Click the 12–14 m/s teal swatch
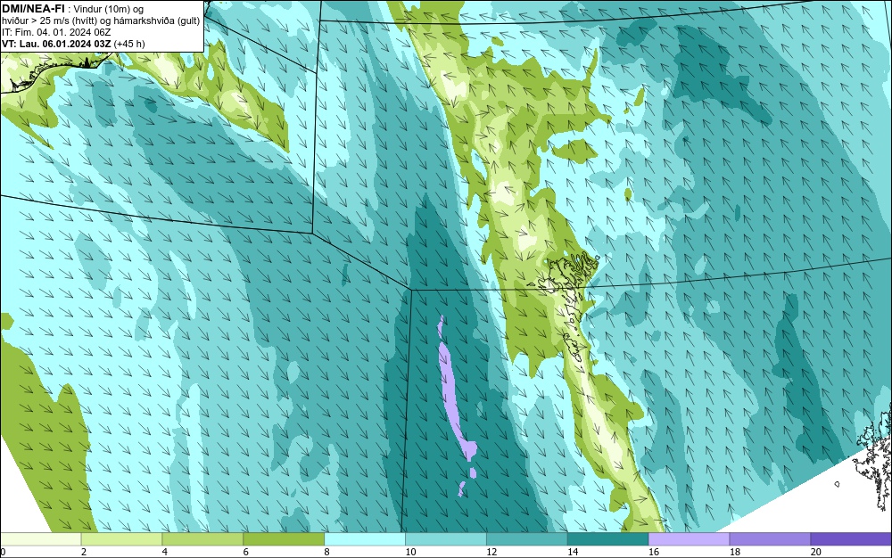The image size is (892, 558). click(527, 539)
